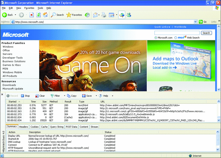Screen dimensions: 221x158
Task: Switch to the Cache tab
Action: (x=44, y=127)
